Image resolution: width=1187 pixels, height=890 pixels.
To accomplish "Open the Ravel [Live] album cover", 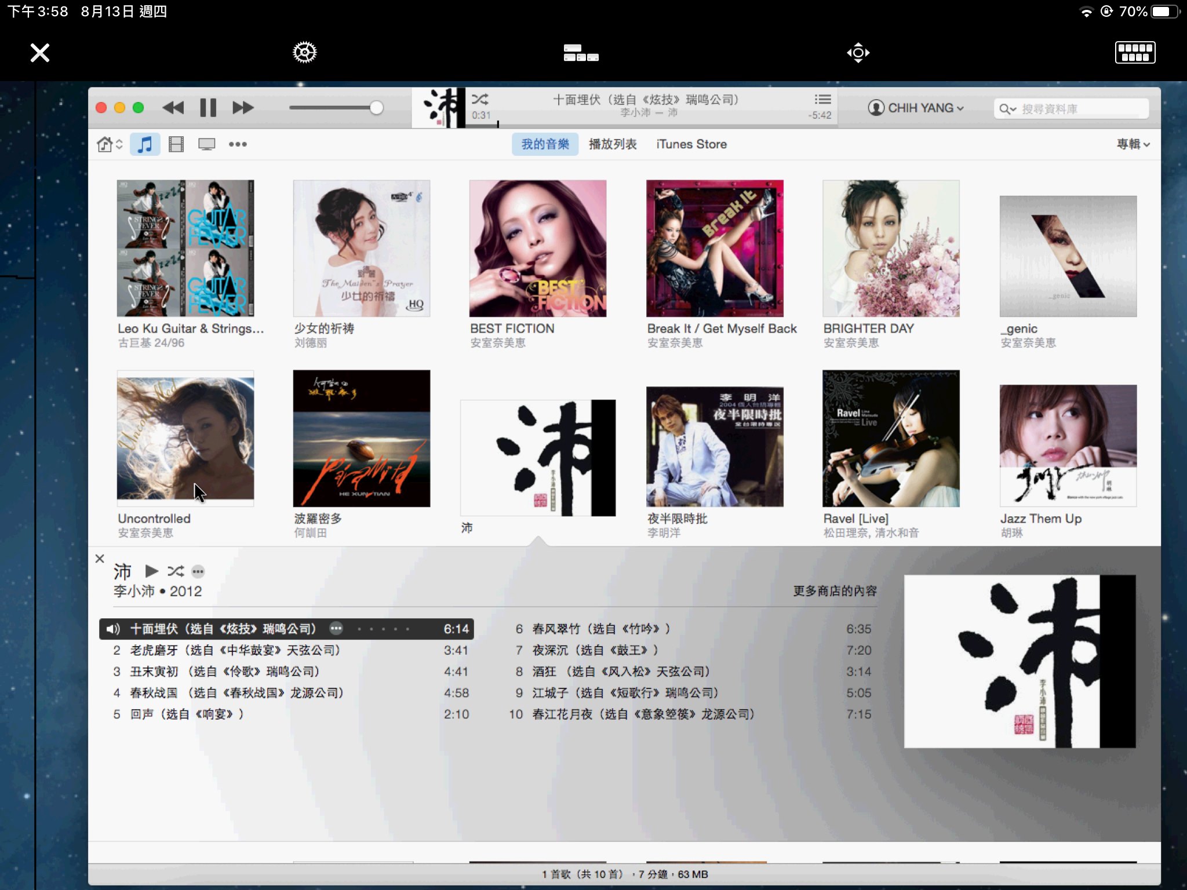I will click(x=891, y=438).
